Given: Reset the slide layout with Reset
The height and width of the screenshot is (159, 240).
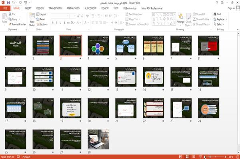Looking at the screenshot, I should click(x=41, y=19).
